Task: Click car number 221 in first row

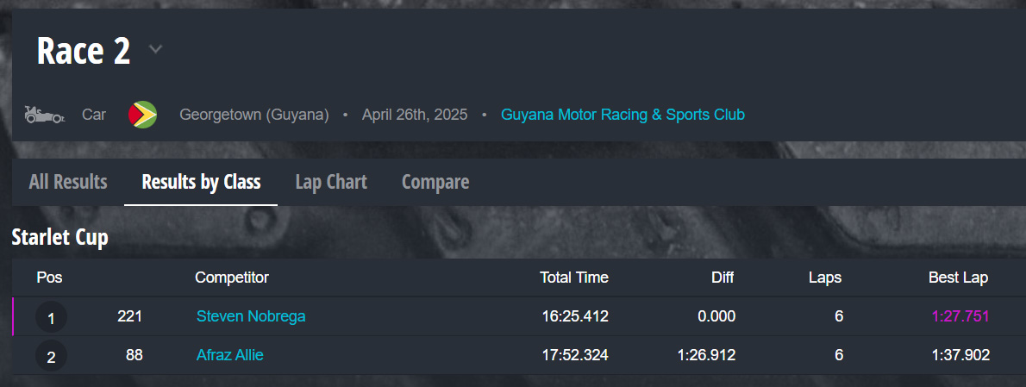Action: pos(129,316)
